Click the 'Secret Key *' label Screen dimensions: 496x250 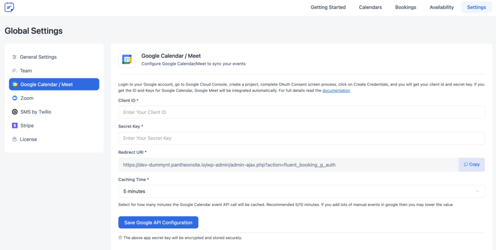131,126
